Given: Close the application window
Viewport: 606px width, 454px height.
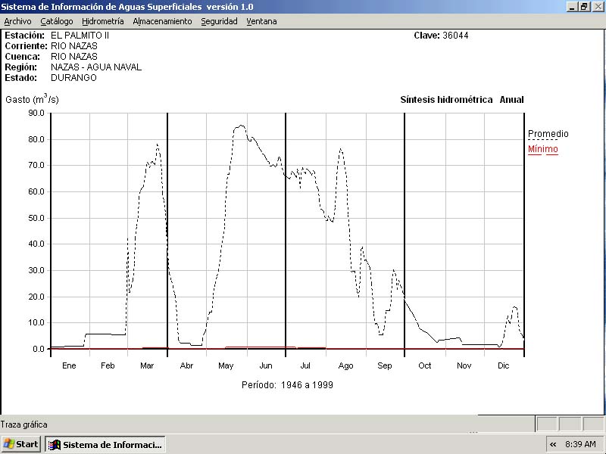Looking at the screenshot, I should click(x=596, y=7).
